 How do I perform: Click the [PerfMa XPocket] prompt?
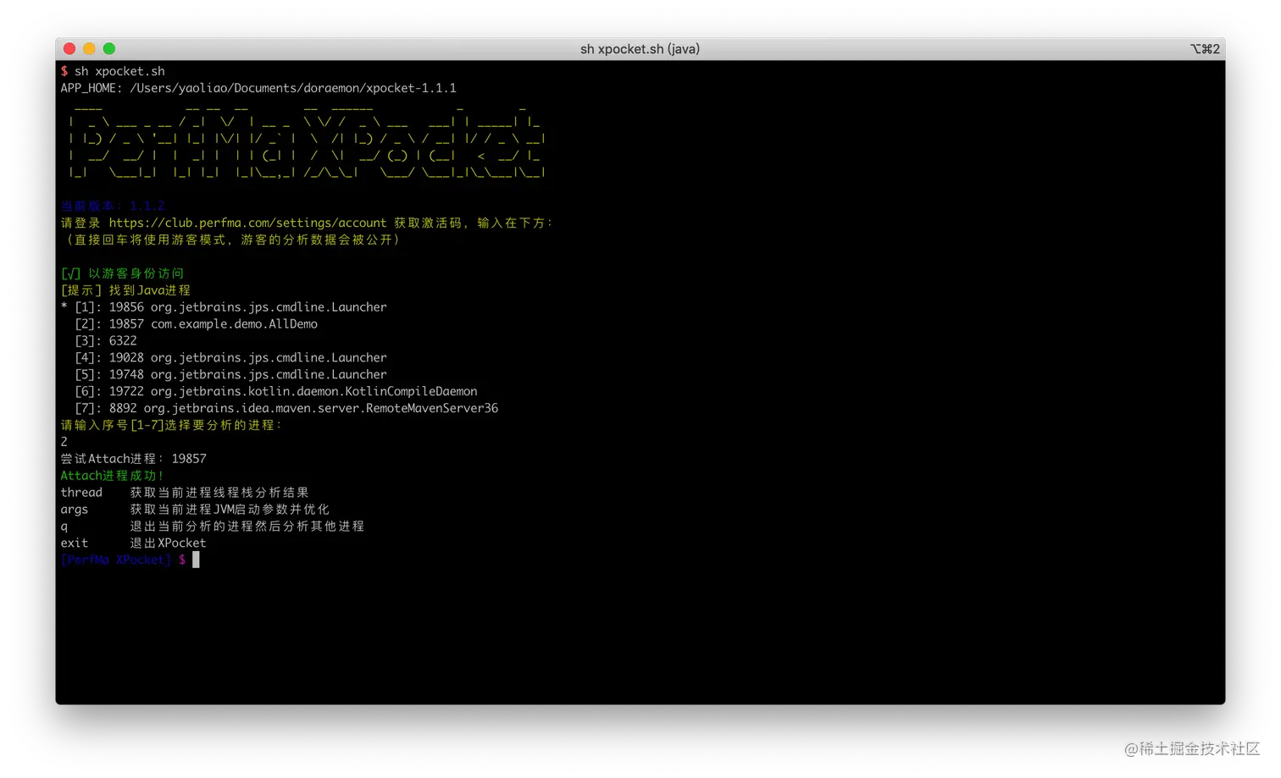point(116,560)
